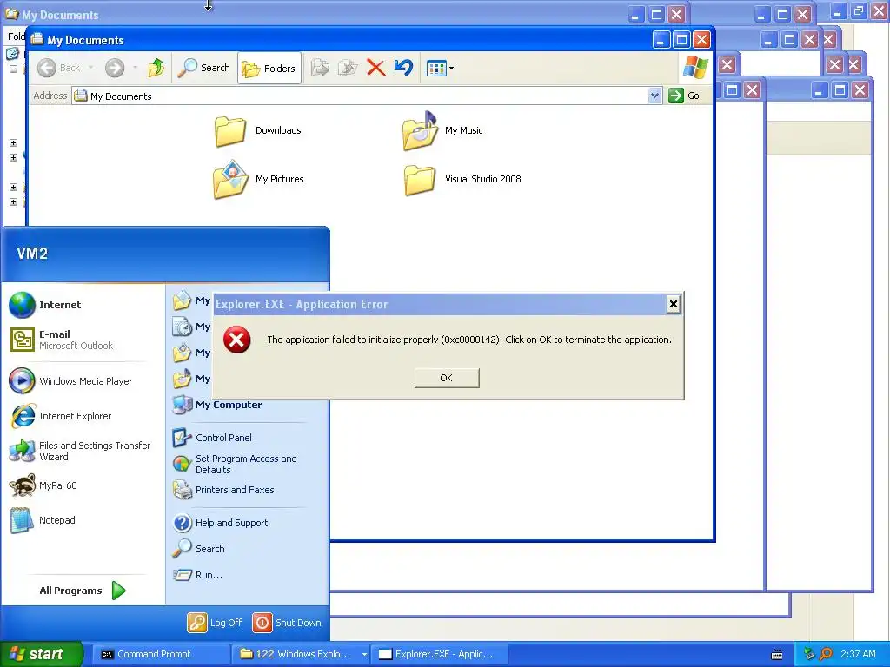Open the 122 Windows Explorer taskbar group
The image size is (890, 667).
(x=302, y=654)
